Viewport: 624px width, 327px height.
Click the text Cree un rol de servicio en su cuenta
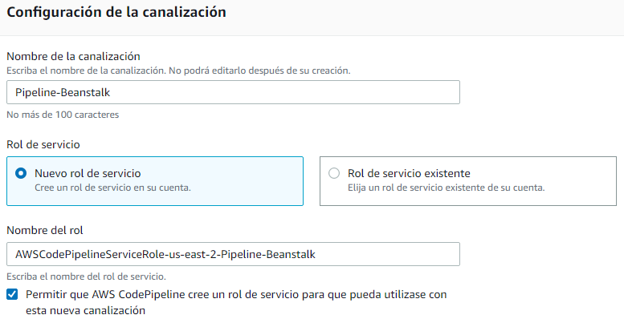[112, 188]
